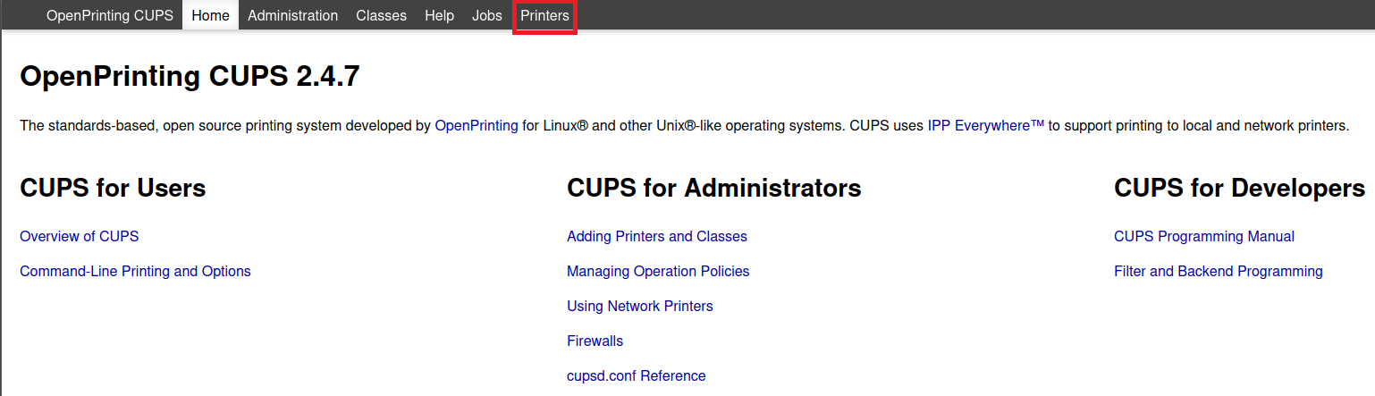
Task: Open the IPP Everywhere™ link
Action: pyautogui.click(x=985, y=126)
